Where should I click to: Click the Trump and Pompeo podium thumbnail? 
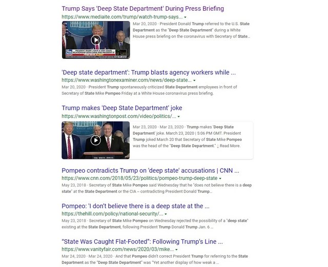(x=96, y=140)
